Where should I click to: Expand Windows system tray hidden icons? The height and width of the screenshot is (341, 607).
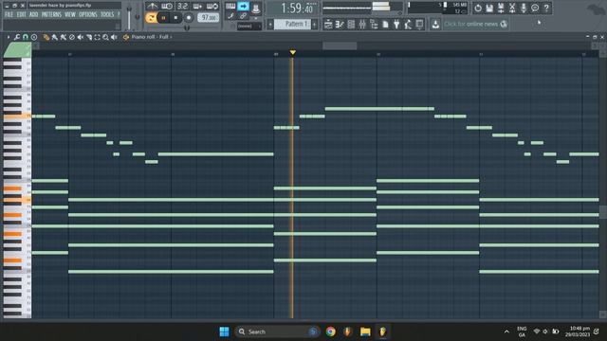pos(506,332)
